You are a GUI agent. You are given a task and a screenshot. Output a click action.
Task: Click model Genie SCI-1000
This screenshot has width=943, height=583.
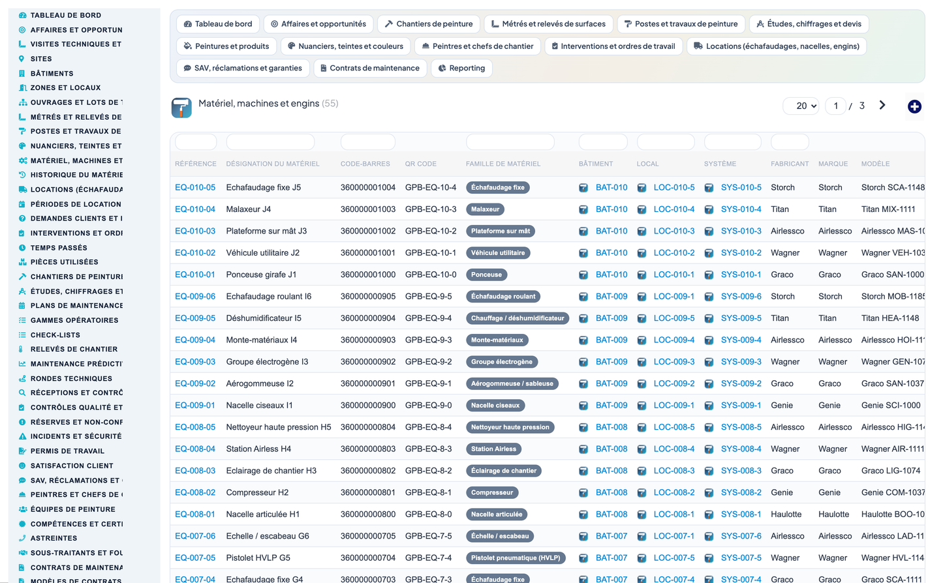click(x=891, y=405)
